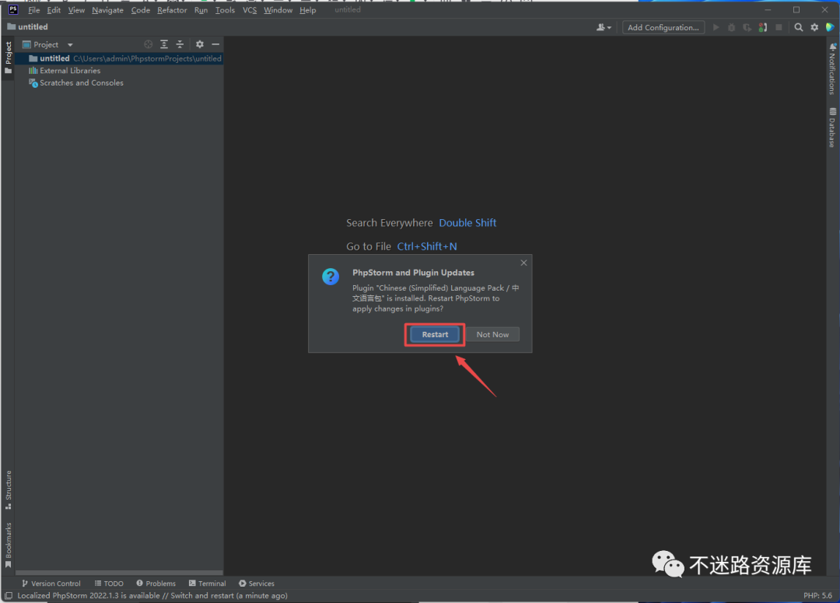The height and width of the screenshot is (603, 840).
Task: Open the View menu
Action: click(76, 10)
